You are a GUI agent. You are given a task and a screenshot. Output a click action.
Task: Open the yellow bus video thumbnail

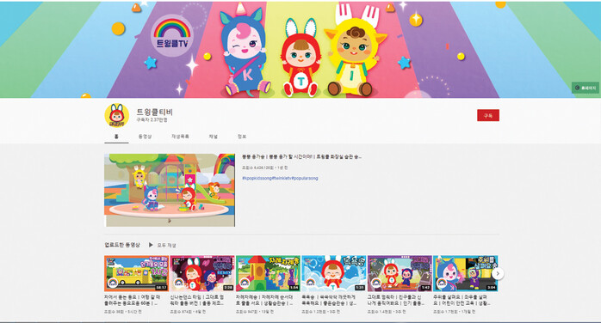pos(136,273)
